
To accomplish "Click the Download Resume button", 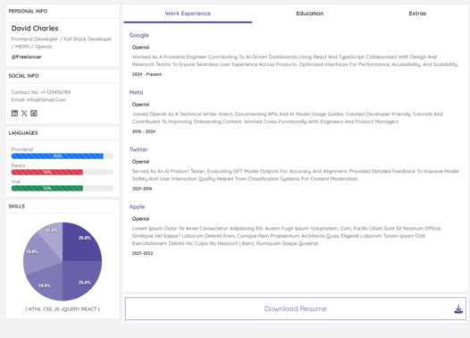I will coord(295,308).
